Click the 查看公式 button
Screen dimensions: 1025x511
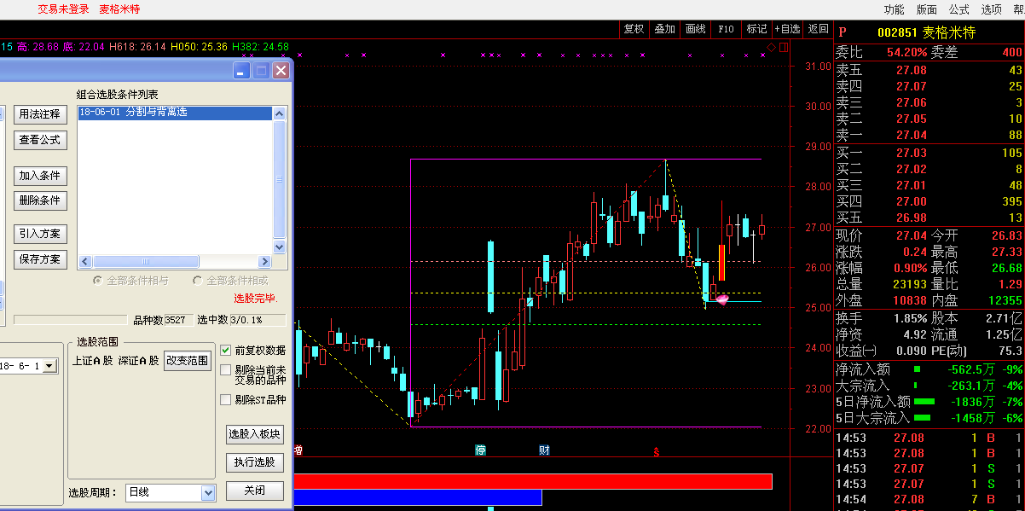pyautogui.click(x=40, y=140)
